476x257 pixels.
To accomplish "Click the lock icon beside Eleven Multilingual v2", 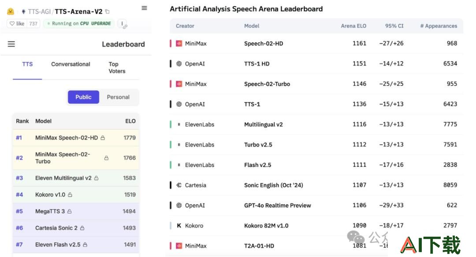I will [x=96, y=178].
